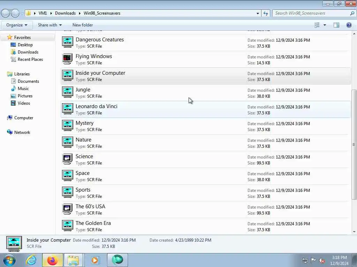The height and width of the screenshot is (267, 357).
Task: Click the Science screensaver icon
Action: 68,159
